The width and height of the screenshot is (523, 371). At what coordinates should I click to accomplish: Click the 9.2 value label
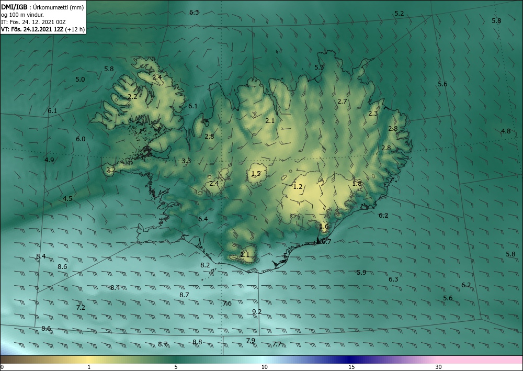point(257,312)
